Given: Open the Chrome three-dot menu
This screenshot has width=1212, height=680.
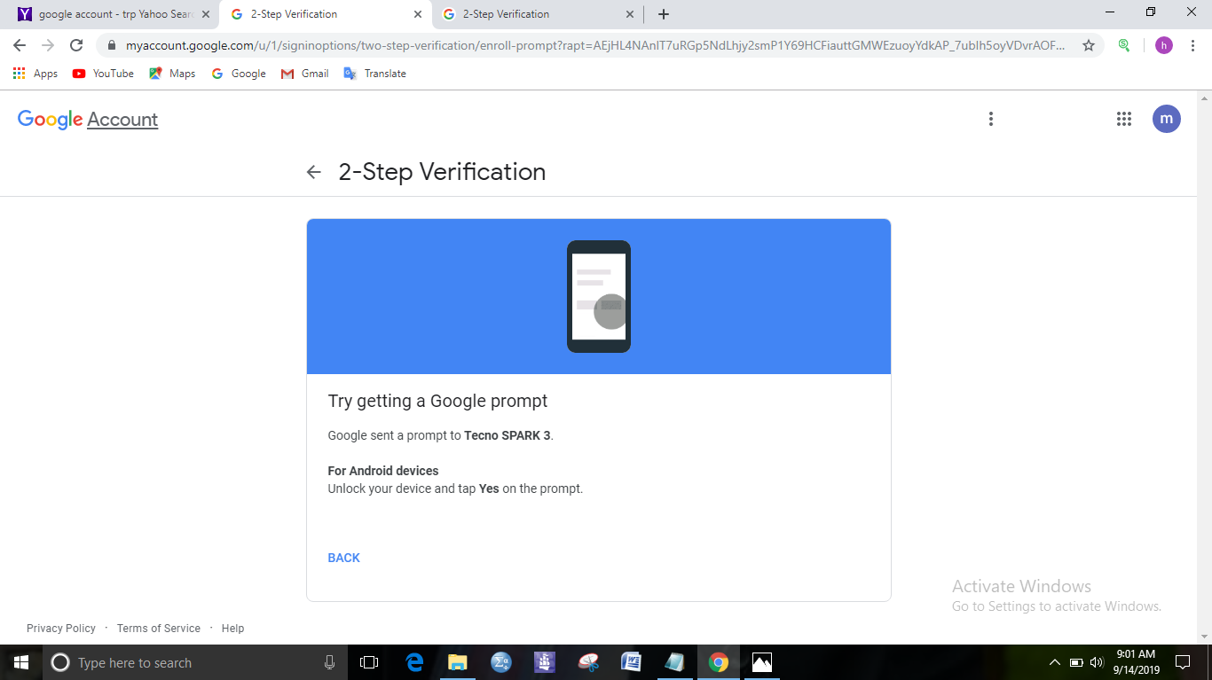Looking at the screenshot, I should pyautogui.click(x=1192, y=45).
